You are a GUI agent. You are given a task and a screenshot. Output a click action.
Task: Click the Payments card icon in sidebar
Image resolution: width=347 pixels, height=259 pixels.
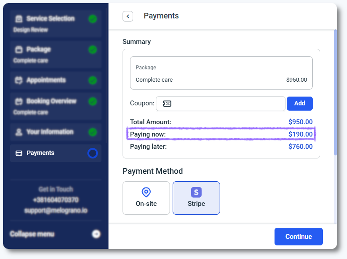click(x=19, y=153)
